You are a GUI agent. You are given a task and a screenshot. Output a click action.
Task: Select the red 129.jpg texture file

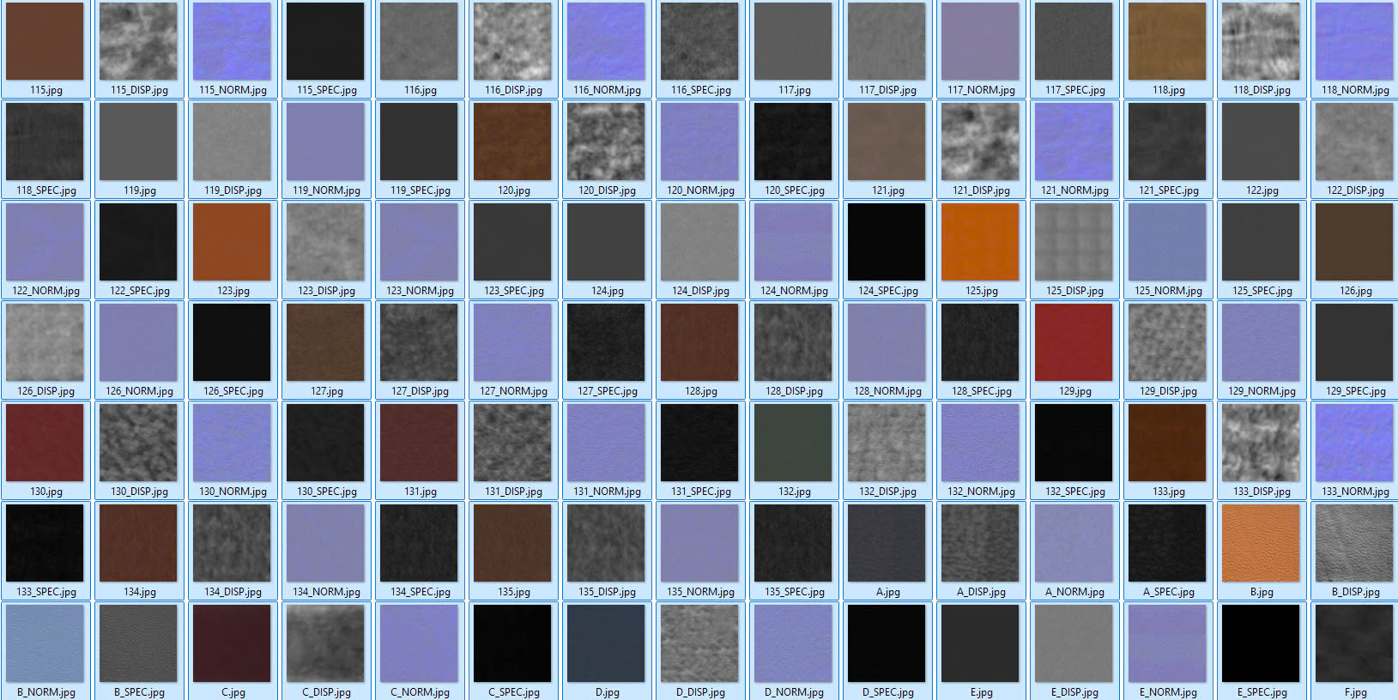pyautogui.click(x=1074, y=343)
